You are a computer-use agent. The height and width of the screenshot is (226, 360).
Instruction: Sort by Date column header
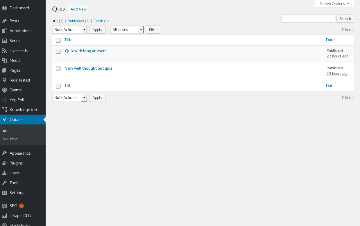point(330,40)
